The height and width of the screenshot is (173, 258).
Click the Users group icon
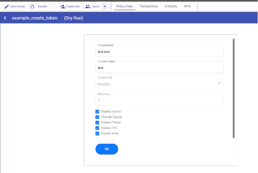(x=88, y=7)
